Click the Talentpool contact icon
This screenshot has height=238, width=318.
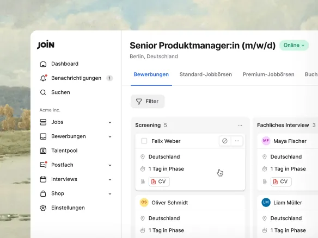pyautogui.click(x=43, y=151)
